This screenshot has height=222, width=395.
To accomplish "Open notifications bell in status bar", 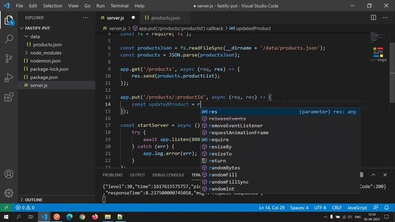I will coord(386,208).
